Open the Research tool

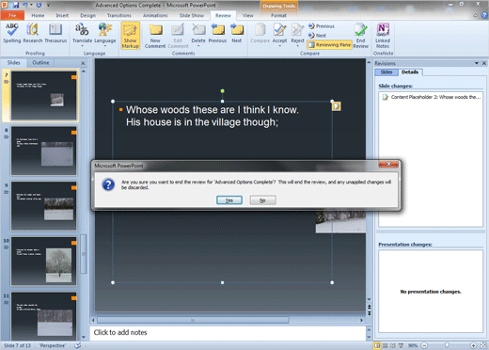[x=33, y=33]
